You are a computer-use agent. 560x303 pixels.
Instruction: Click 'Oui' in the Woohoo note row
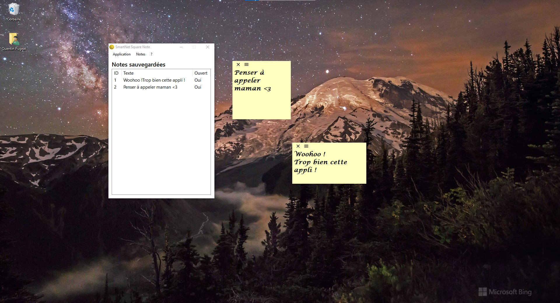click(198, 80)
